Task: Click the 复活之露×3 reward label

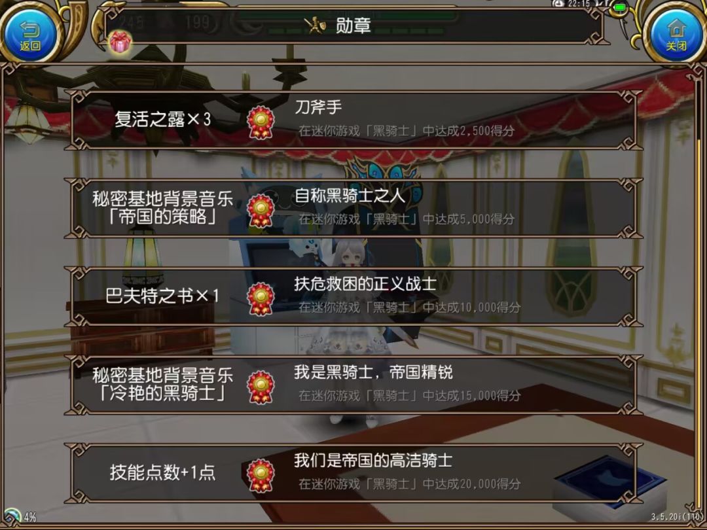Action: tap(162, 120)
